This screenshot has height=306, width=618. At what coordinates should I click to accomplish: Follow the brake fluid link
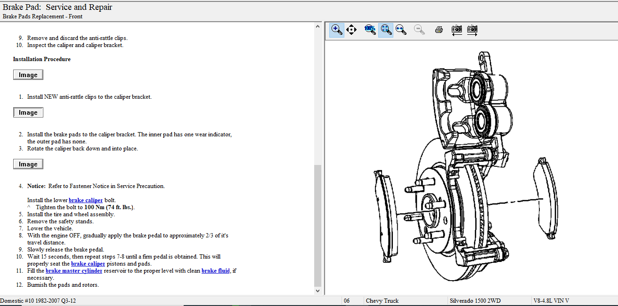[217, 271]
